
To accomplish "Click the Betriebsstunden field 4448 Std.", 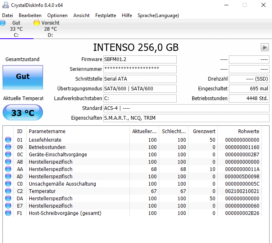I will click(x=249, y=99).
